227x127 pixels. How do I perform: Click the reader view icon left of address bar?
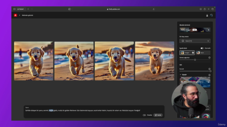tap(70, 9)
